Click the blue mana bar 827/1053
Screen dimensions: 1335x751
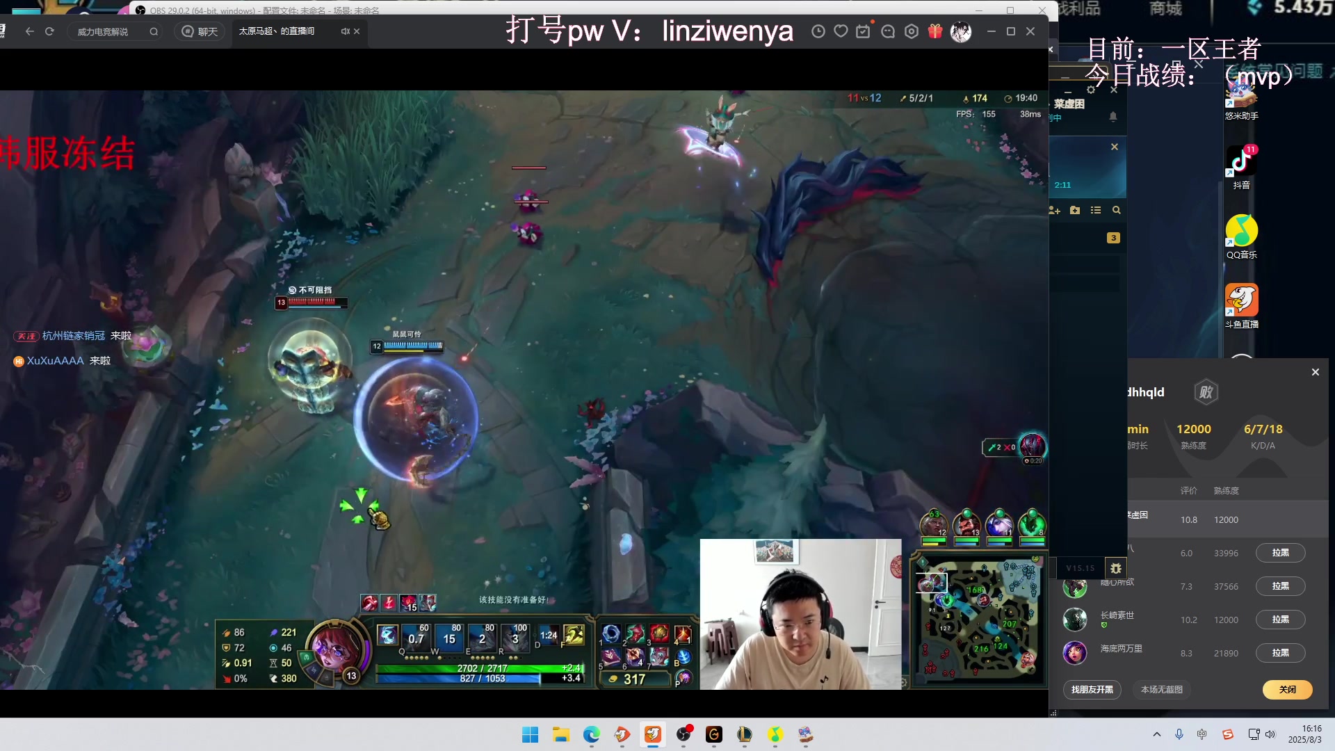tap(481, 679)
